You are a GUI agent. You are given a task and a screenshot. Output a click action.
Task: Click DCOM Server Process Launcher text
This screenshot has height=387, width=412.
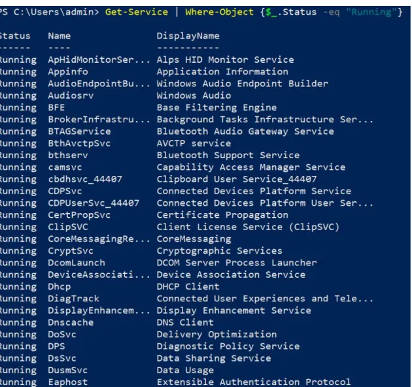tap(237, 263)
